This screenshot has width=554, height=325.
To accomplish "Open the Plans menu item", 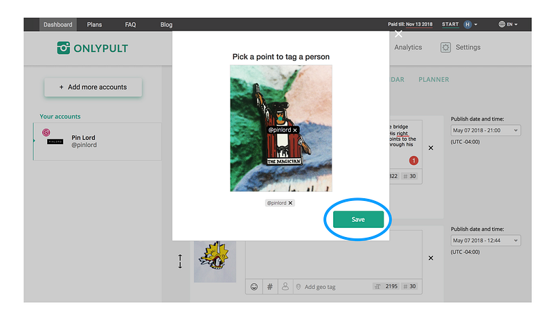I will (94, 24).
